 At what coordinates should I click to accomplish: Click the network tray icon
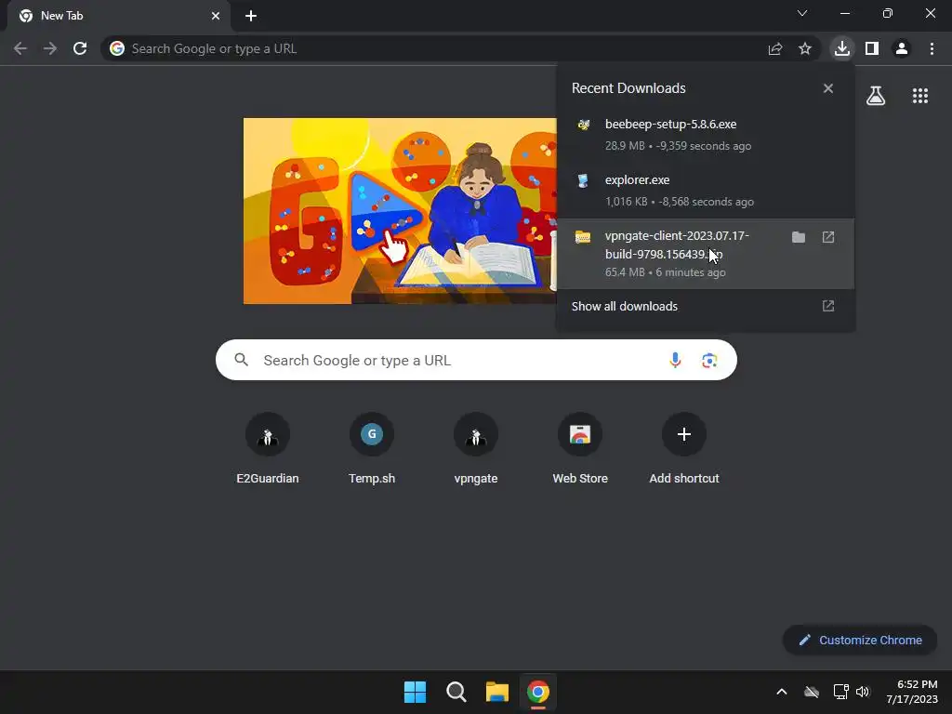[x=840, y=692]
